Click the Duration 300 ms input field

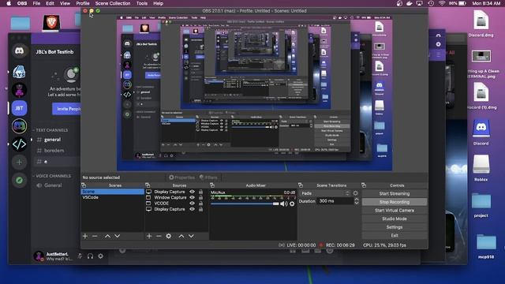(x=335, y=201)
